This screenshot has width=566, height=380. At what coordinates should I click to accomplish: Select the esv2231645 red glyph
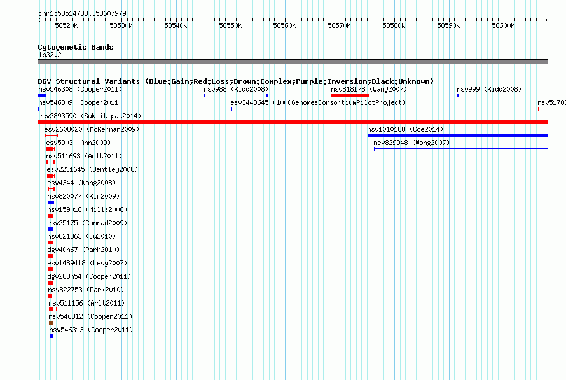pyautogui.click(x=52, y=176)
